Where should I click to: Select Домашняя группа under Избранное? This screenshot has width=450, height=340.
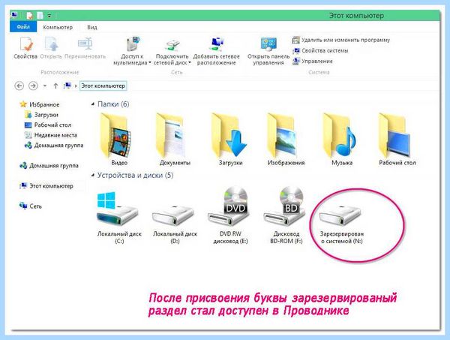tap(54, 146)
